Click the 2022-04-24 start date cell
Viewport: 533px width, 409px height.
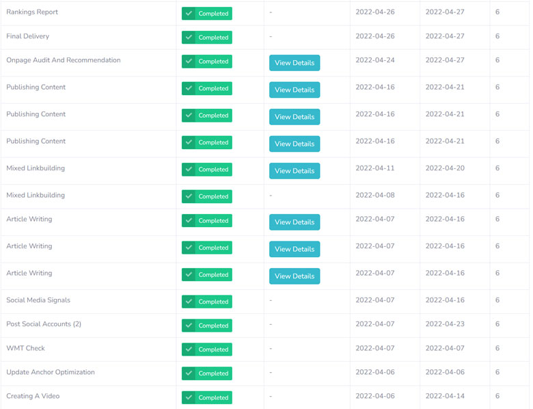tap(375, 60)
